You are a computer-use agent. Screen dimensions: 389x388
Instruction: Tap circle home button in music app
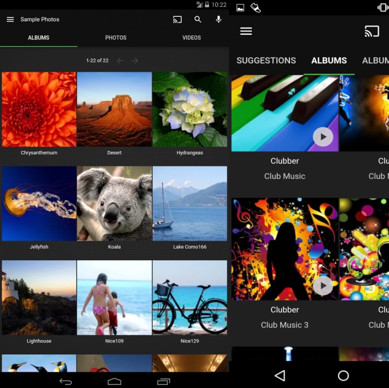(x=343, y=376)
